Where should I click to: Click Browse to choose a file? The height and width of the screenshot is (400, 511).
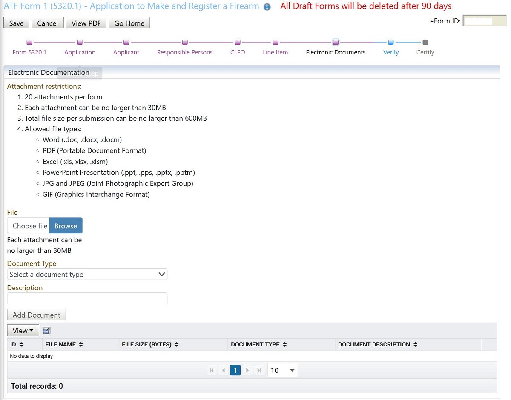[x=66, y=226]
